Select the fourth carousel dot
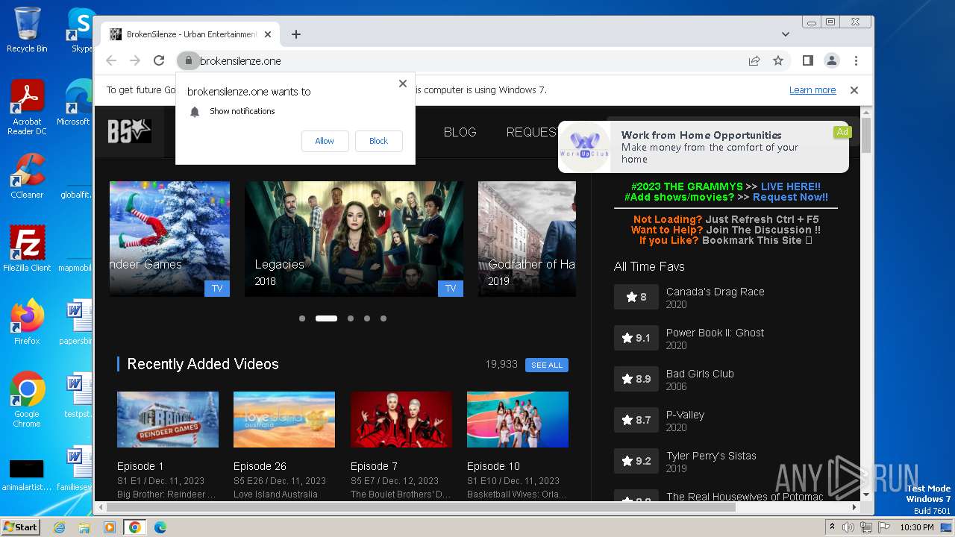This screenshot has height=537, width=955. pos(367,318)
